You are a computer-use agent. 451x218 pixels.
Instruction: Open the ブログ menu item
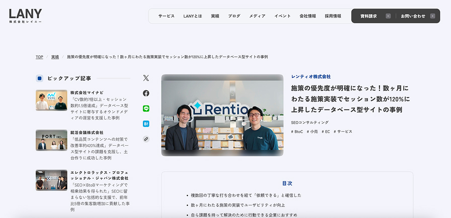[234, 16]
